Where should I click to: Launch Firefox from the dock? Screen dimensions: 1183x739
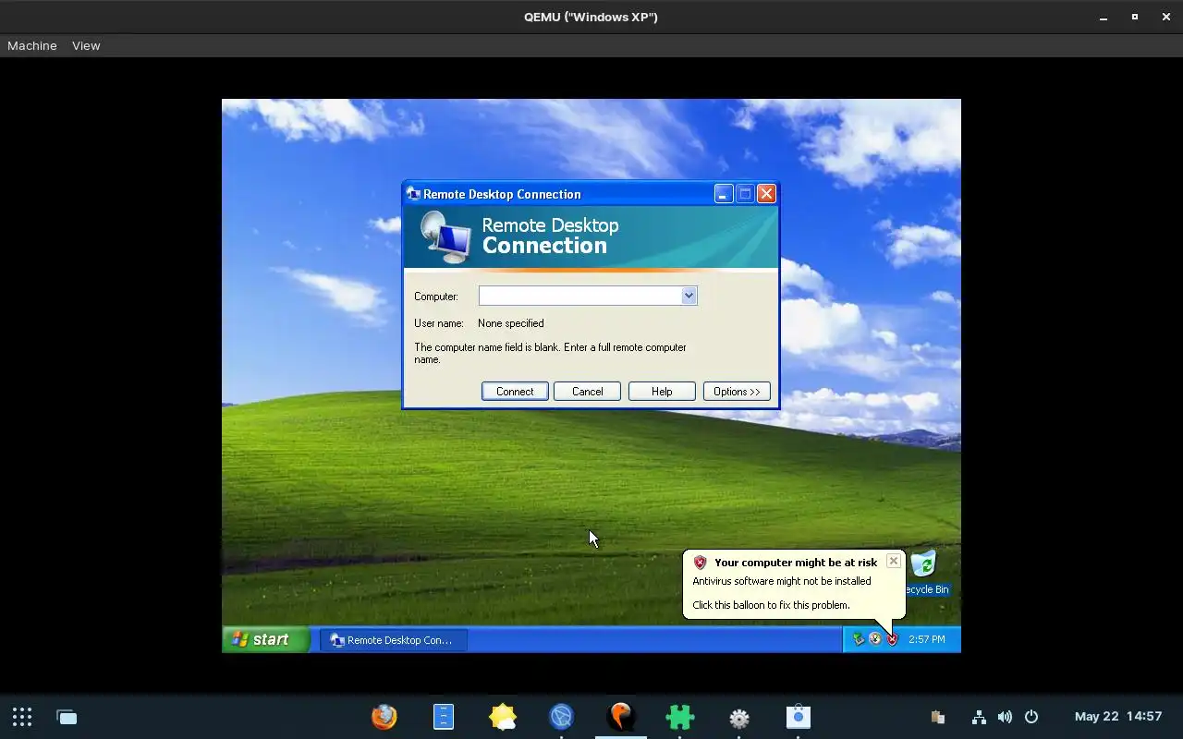384,717
